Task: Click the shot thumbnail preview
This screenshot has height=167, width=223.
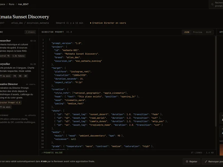Action: 221,150
